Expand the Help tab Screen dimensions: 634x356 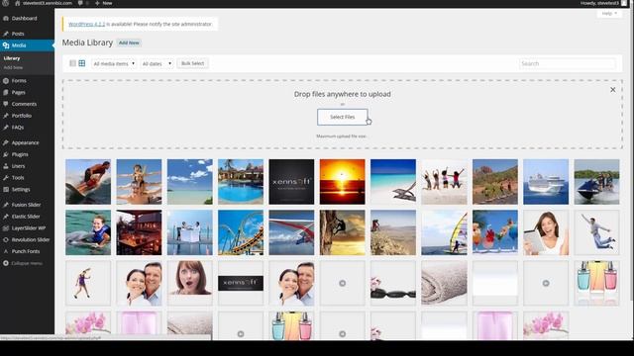(x=609, y=13)
